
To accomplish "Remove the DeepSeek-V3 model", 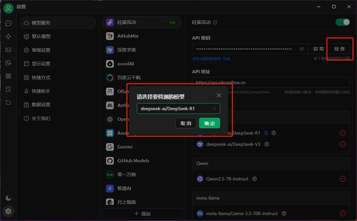I will click(x=343, y=144).
